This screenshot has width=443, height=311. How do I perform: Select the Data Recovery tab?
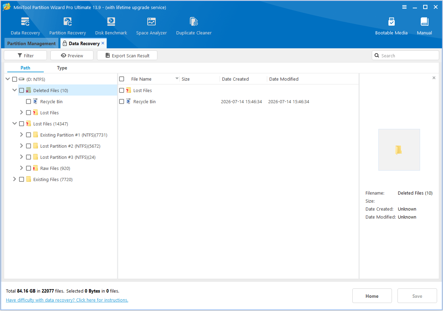click(84, 43)
